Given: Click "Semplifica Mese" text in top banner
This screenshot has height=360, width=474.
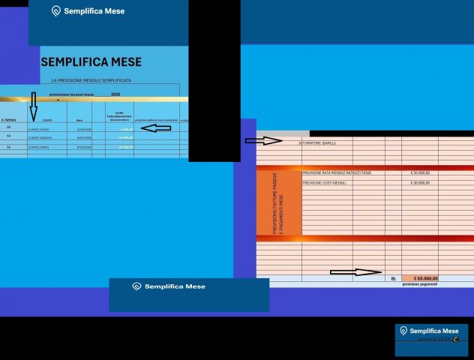Looking at the screenshot, I should pos(94,11).
